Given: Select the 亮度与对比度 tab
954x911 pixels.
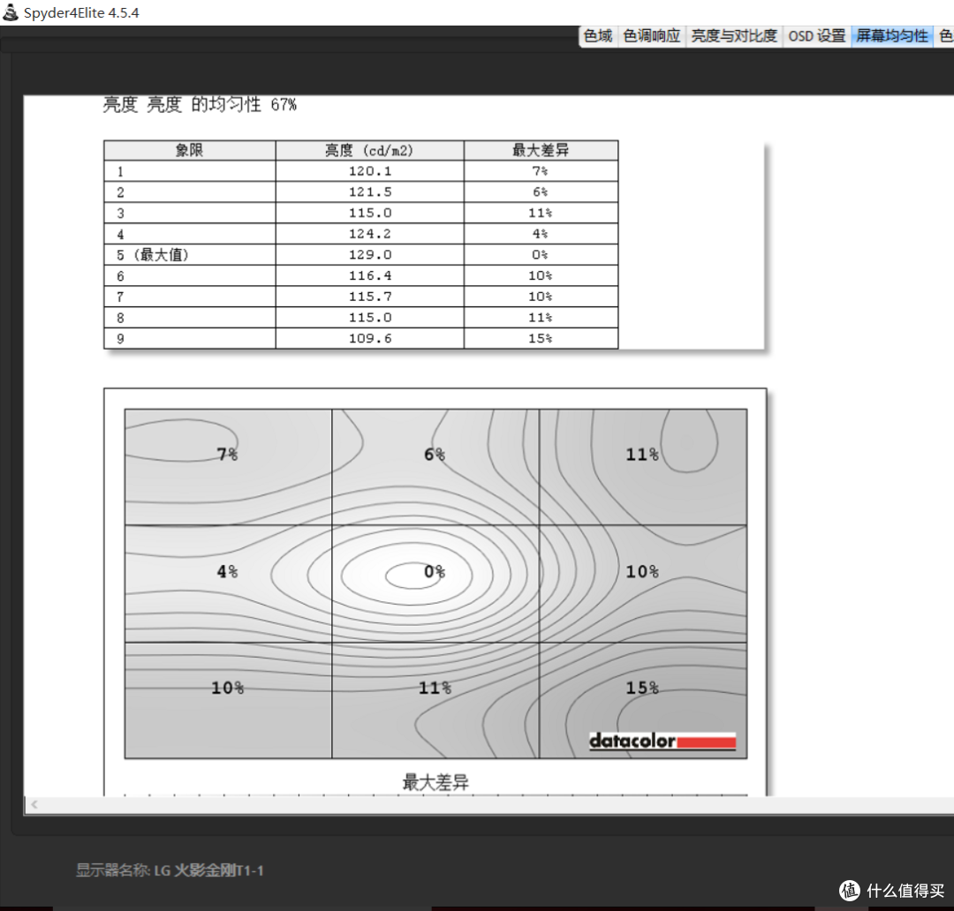Looking at the screenshot, I should pos(734,36).
